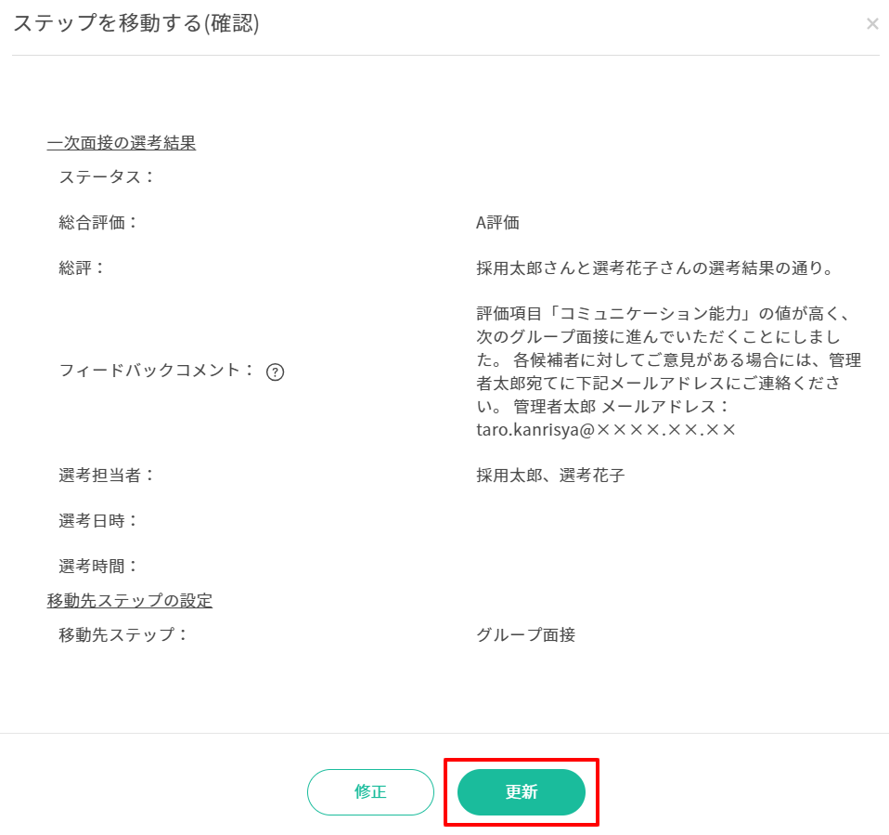The image size is (889, 835).
Task: Click the help icon beside フィードバックコメント
Action: (275, 372)
